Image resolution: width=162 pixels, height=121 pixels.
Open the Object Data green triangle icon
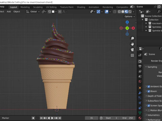pyautogui.click(x=140, y=113)
